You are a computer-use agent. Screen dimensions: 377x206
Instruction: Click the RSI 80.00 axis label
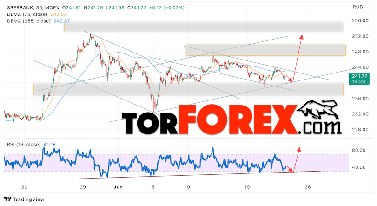(359, 151)
